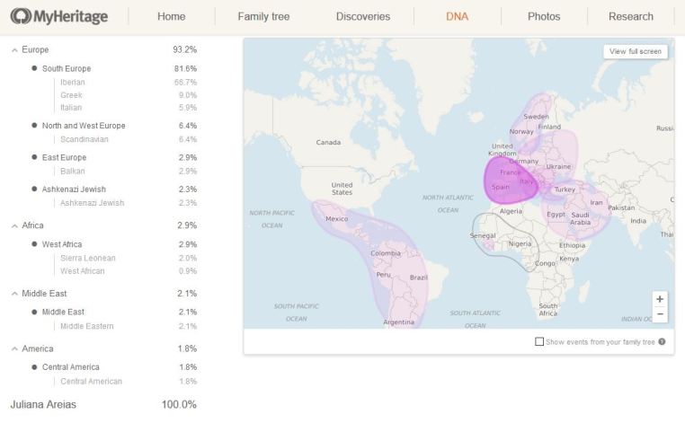Click the South Europe bullet marker
Screen dimensions: 685x423
coord(34,68)
